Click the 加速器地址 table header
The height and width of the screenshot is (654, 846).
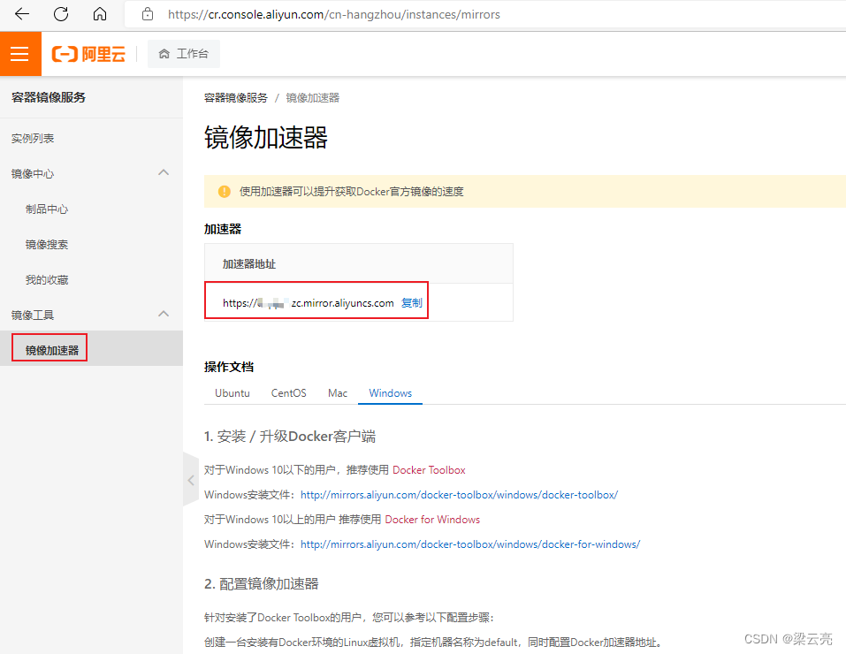click(249, 264)
